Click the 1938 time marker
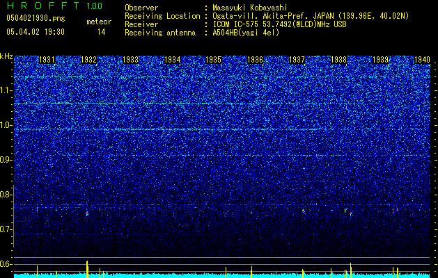The image size is (438, 278). (x=338, y=60)
